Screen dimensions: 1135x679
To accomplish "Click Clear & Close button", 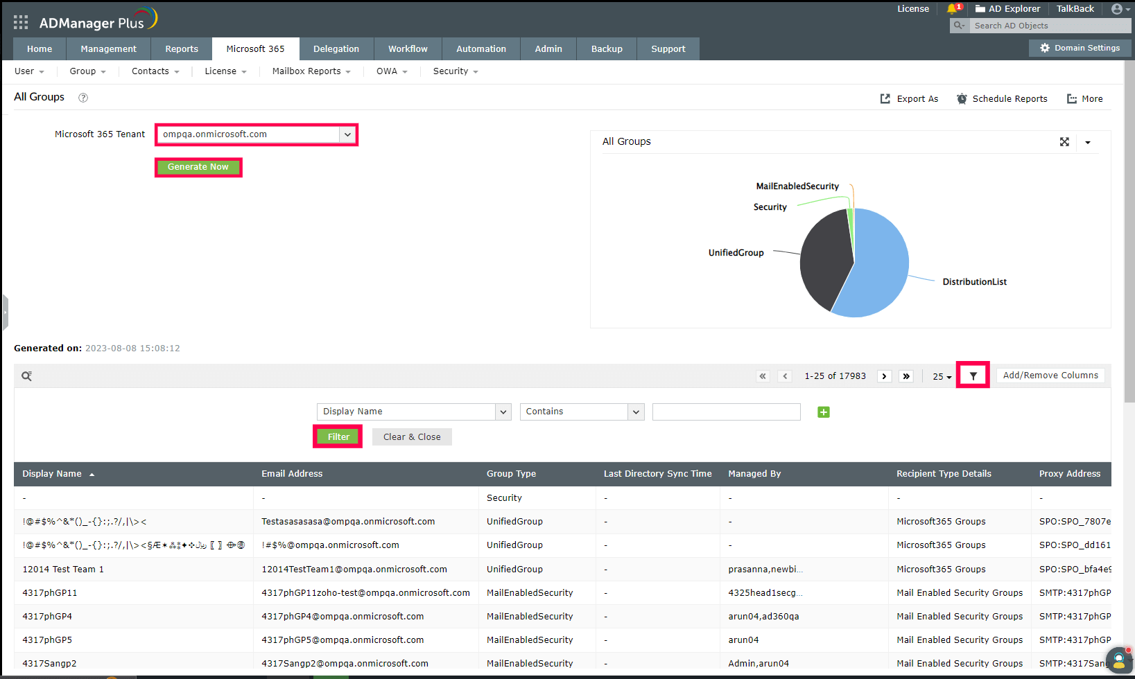I will [x=412, y=437].
